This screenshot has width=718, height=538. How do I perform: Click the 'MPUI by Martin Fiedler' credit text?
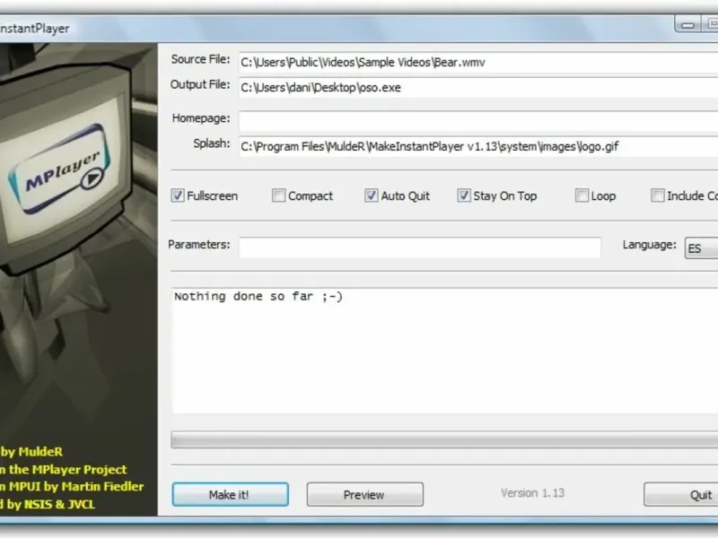(x=76, y=486)
